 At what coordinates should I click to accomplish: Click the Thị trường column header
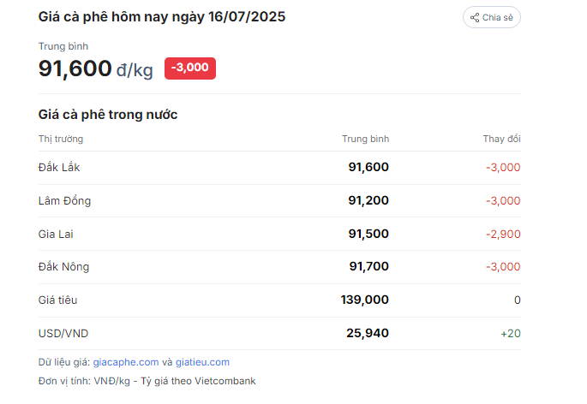click(61, 139)
